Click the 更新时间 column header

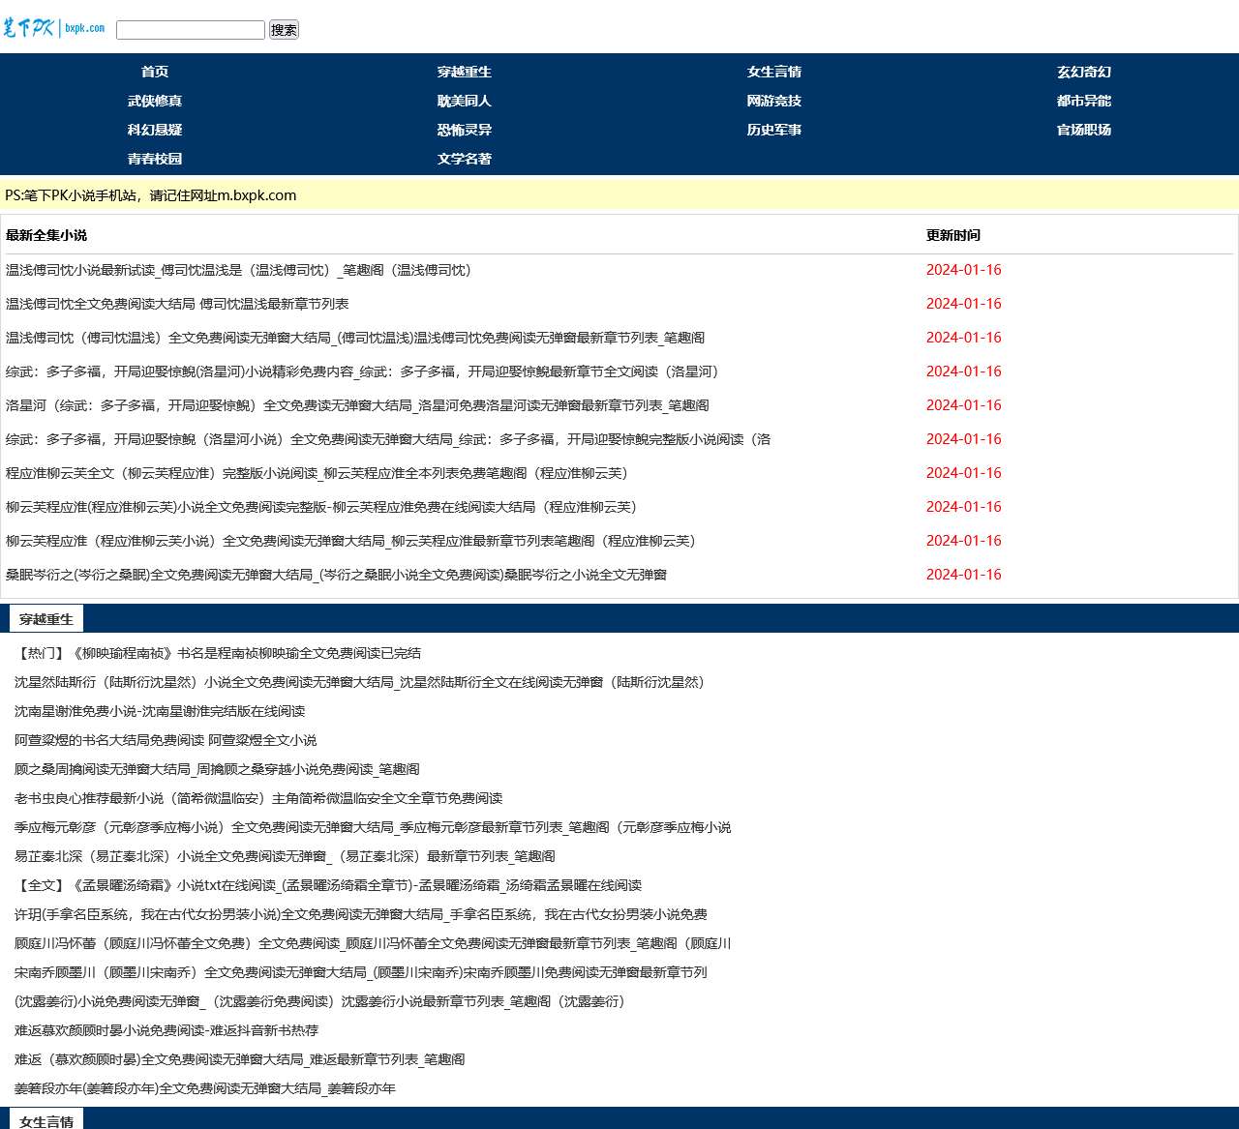coord(953,235)
